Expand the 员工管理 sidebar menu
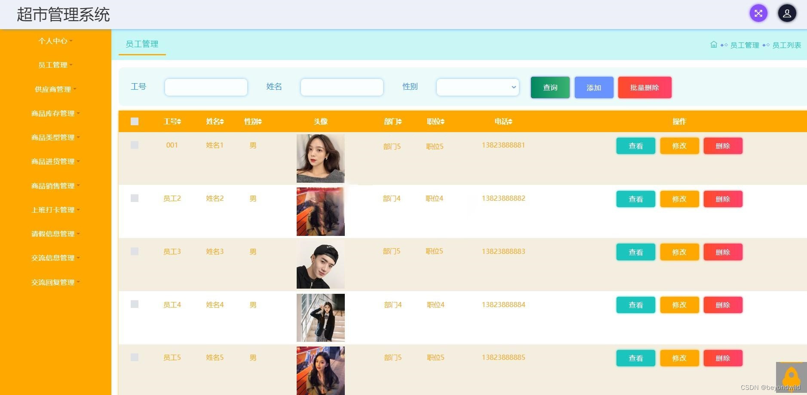 [52, 65]
